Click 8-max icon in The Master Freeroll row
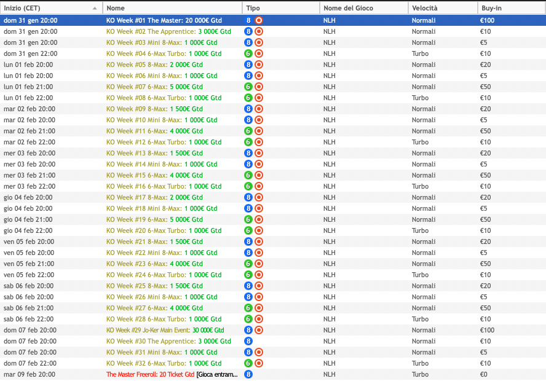 (x=248, y=374)
